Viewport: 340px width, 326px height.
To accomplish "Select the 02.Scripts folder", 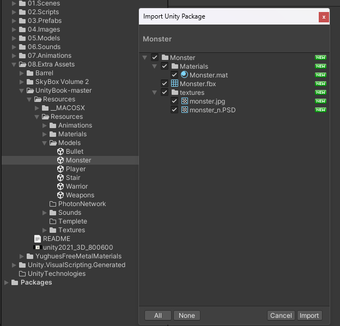I will coord(44,12).
